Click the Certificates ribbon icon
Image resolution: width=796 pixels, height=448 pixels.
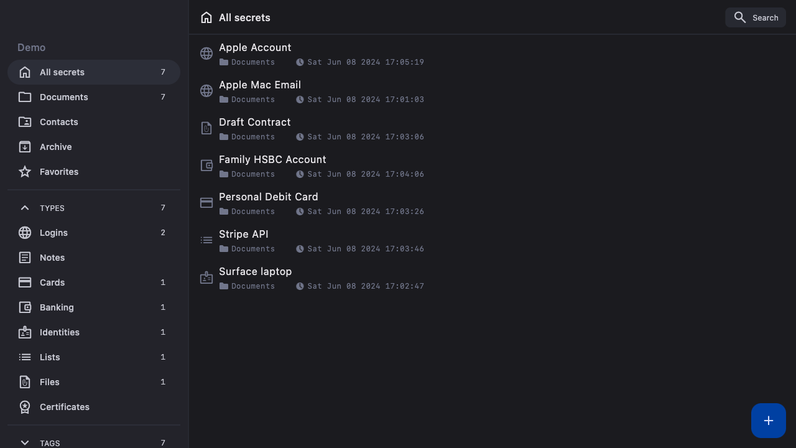(25, 407)
